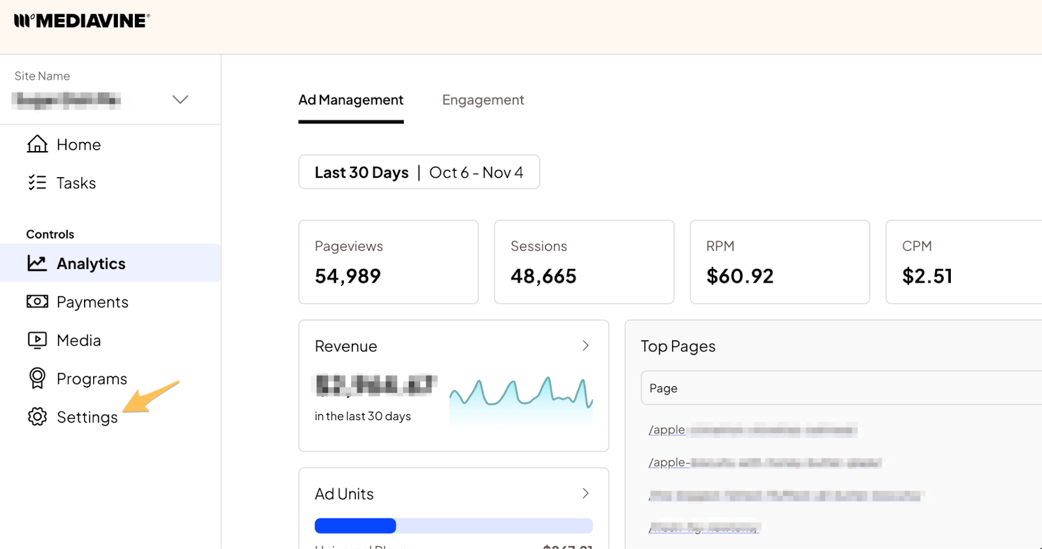1042x549 pixels.
Task: Expand the Ad Units card arrow
Action: pos(585,494)
